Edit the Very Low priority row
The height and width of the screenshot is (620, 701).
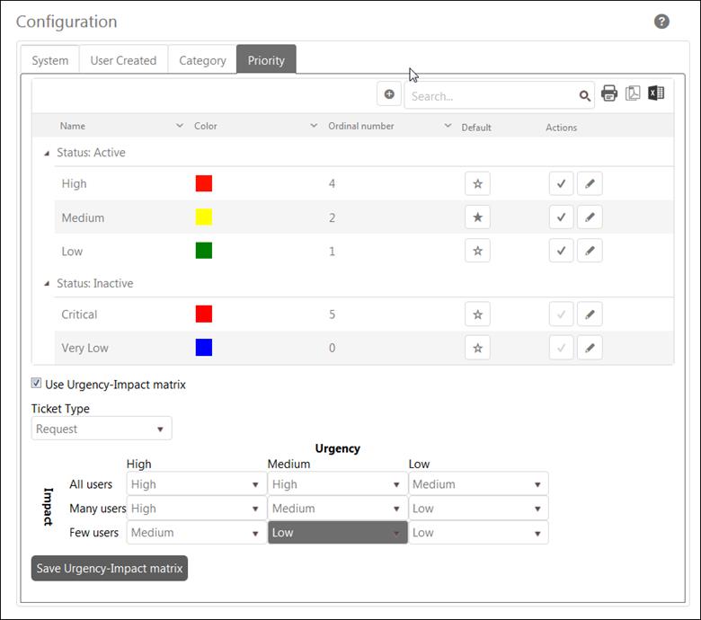pyautogui.click(x=590, y=348)
